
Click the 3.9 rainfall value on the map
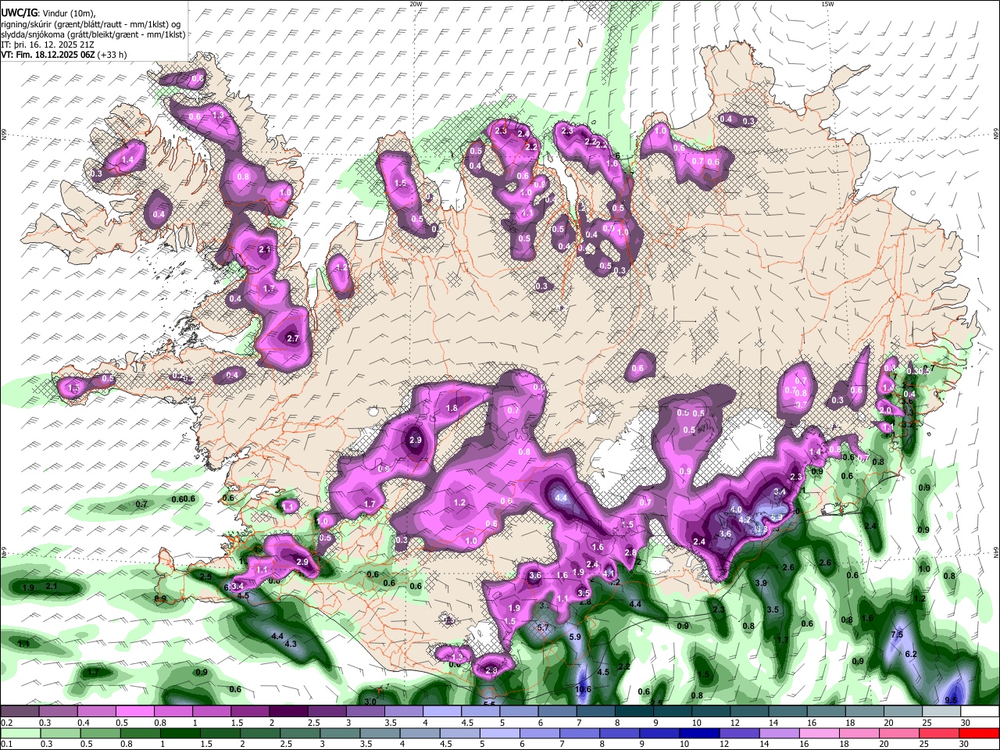coord(762,583)
